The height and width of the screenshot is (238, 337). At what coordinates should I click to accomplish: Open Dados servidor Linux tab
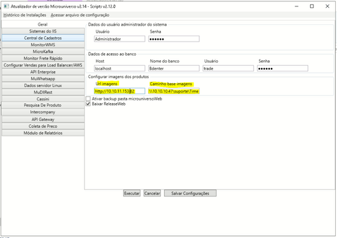pyautogui.click(x=43, y=86)
